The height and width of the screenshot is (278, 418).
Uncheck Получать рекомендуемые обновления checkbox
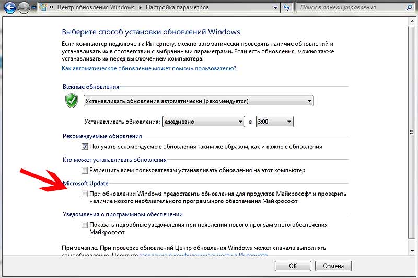tap(85, 147)
